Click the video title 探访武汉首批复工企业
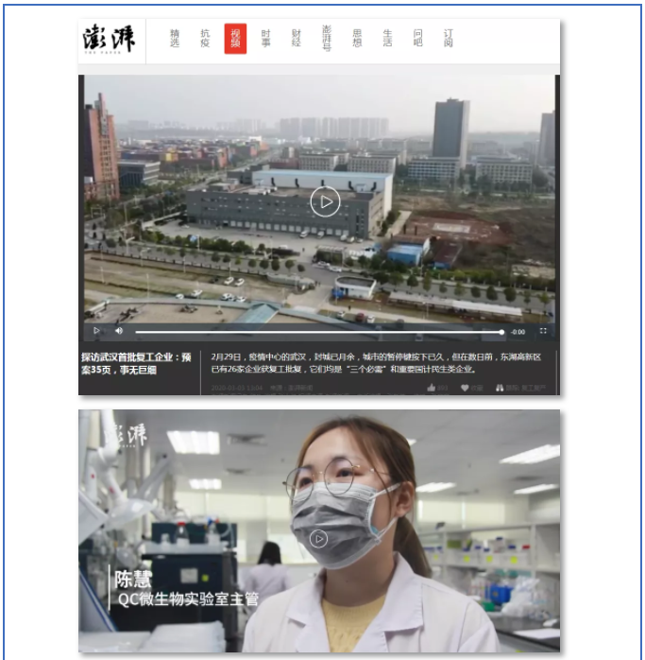645x660 pixels. click(x=136, y=364)
